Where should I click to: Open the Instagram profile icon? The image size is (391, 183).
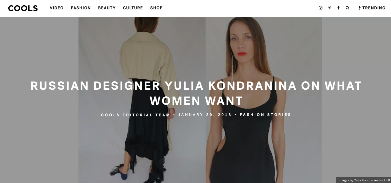[x=321, y=8]
